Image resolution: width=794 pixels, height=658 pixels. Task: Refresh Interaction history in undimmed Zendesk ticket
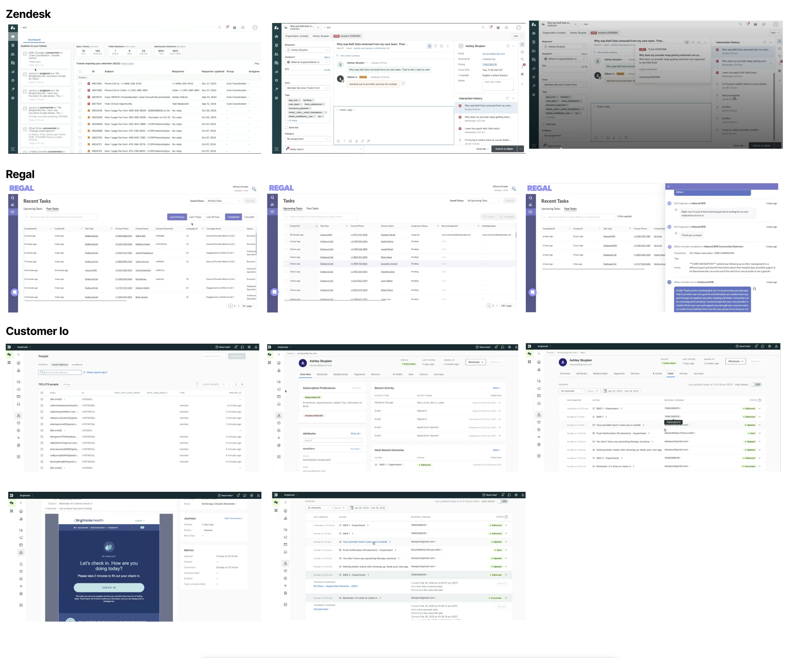click(507, 98)
